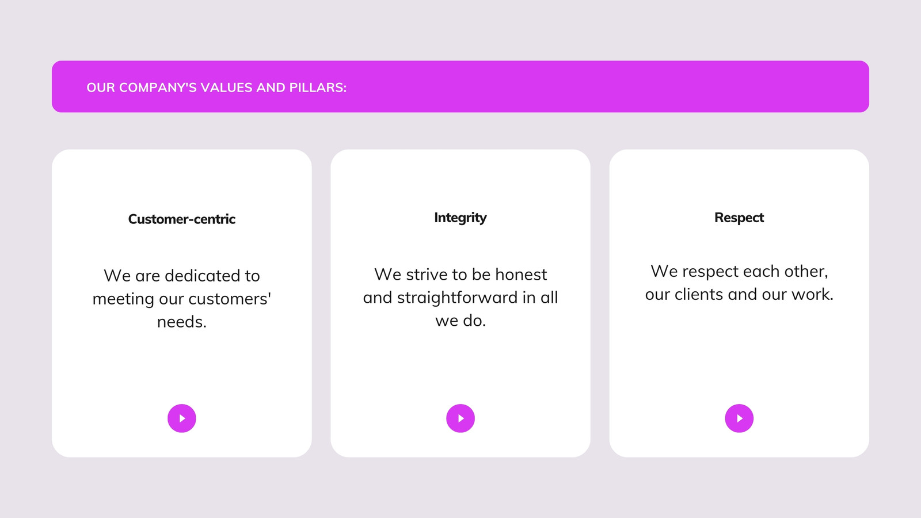Click the 'We respect each other' paragraph
The width and height of the screenshot is (921, 518).
click(x=739, y=283)
